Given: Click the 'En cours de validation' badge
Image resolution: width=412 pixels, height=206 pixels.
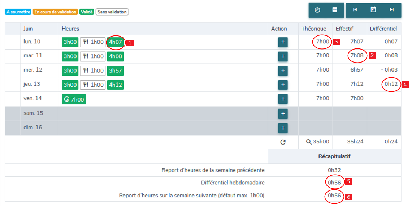Looking at the screenshot, I should tap(56, 12).
